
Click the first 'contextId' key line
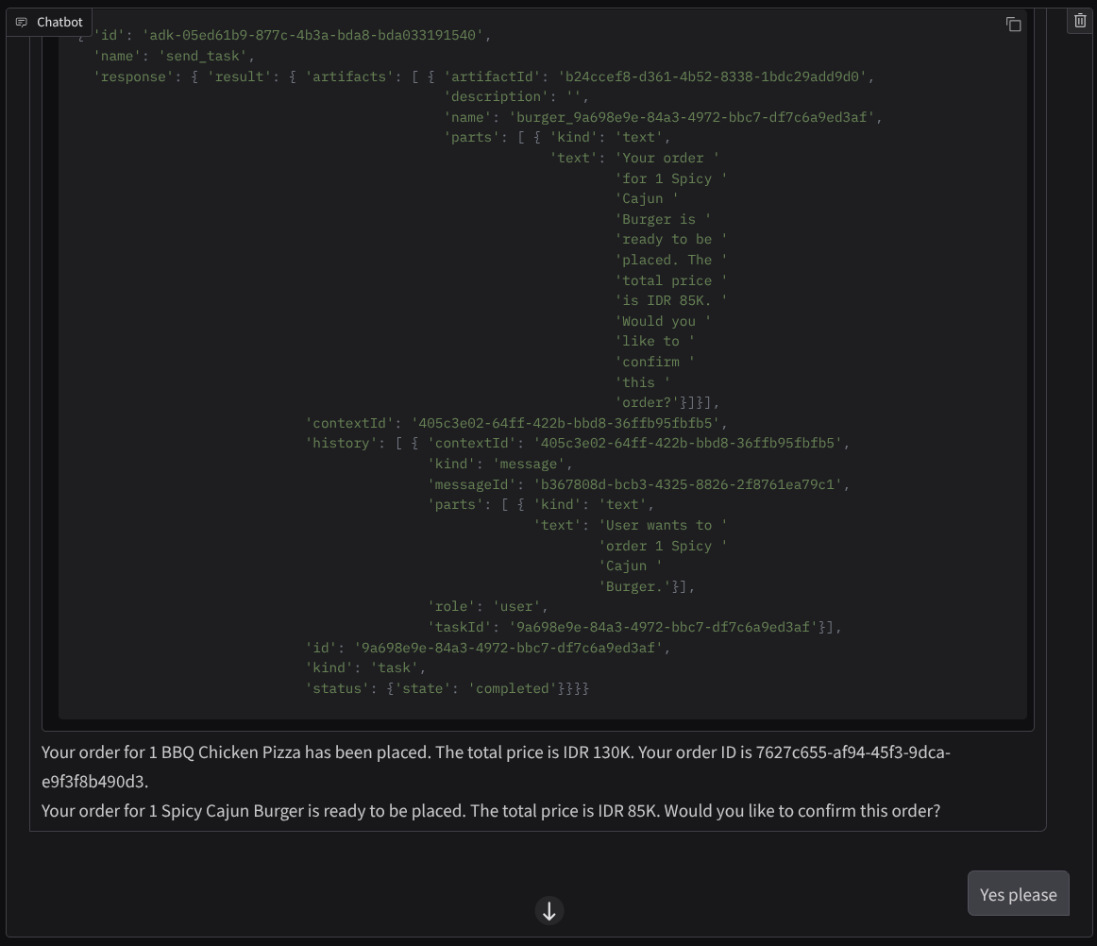(x=515, y=423)
